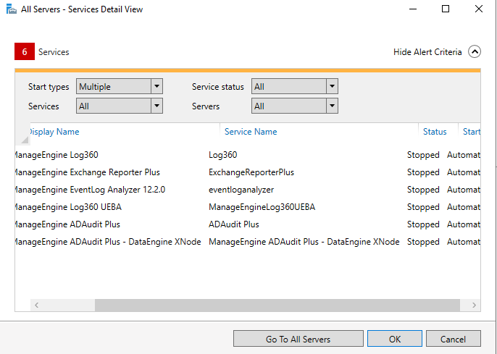Confirm with the OK button
Image resolution: width=497 pixels, height=354 pixels.
pos(395,339)
